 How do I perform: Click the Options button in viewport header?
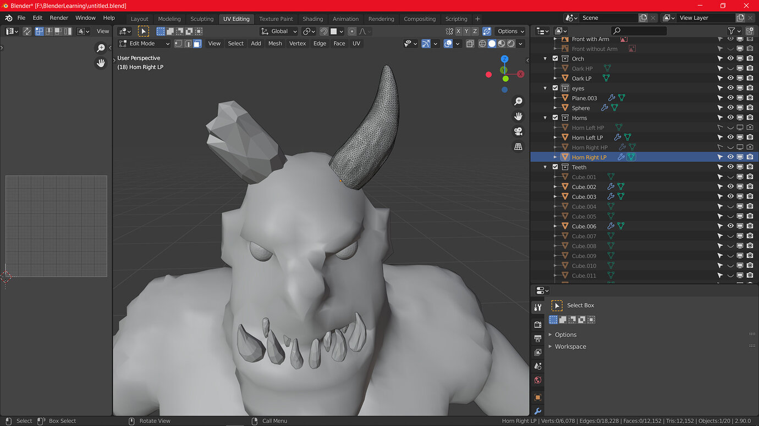coord(510,31)
